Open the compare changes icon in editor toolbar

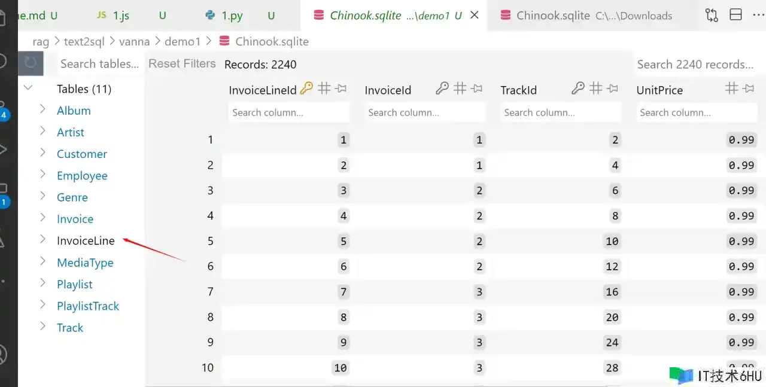tap(712, 16)
